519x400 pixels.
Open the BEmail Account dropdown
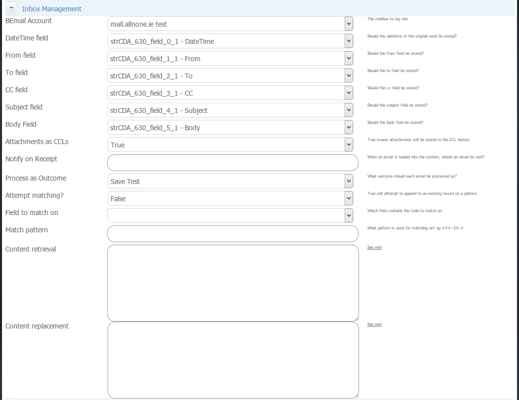(348, 24)
